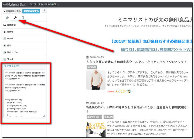Image resolution: width=194 pixels, height=139 pixels.
Task: Open the blog name dropdown in top bar
Action: point(45,4)
